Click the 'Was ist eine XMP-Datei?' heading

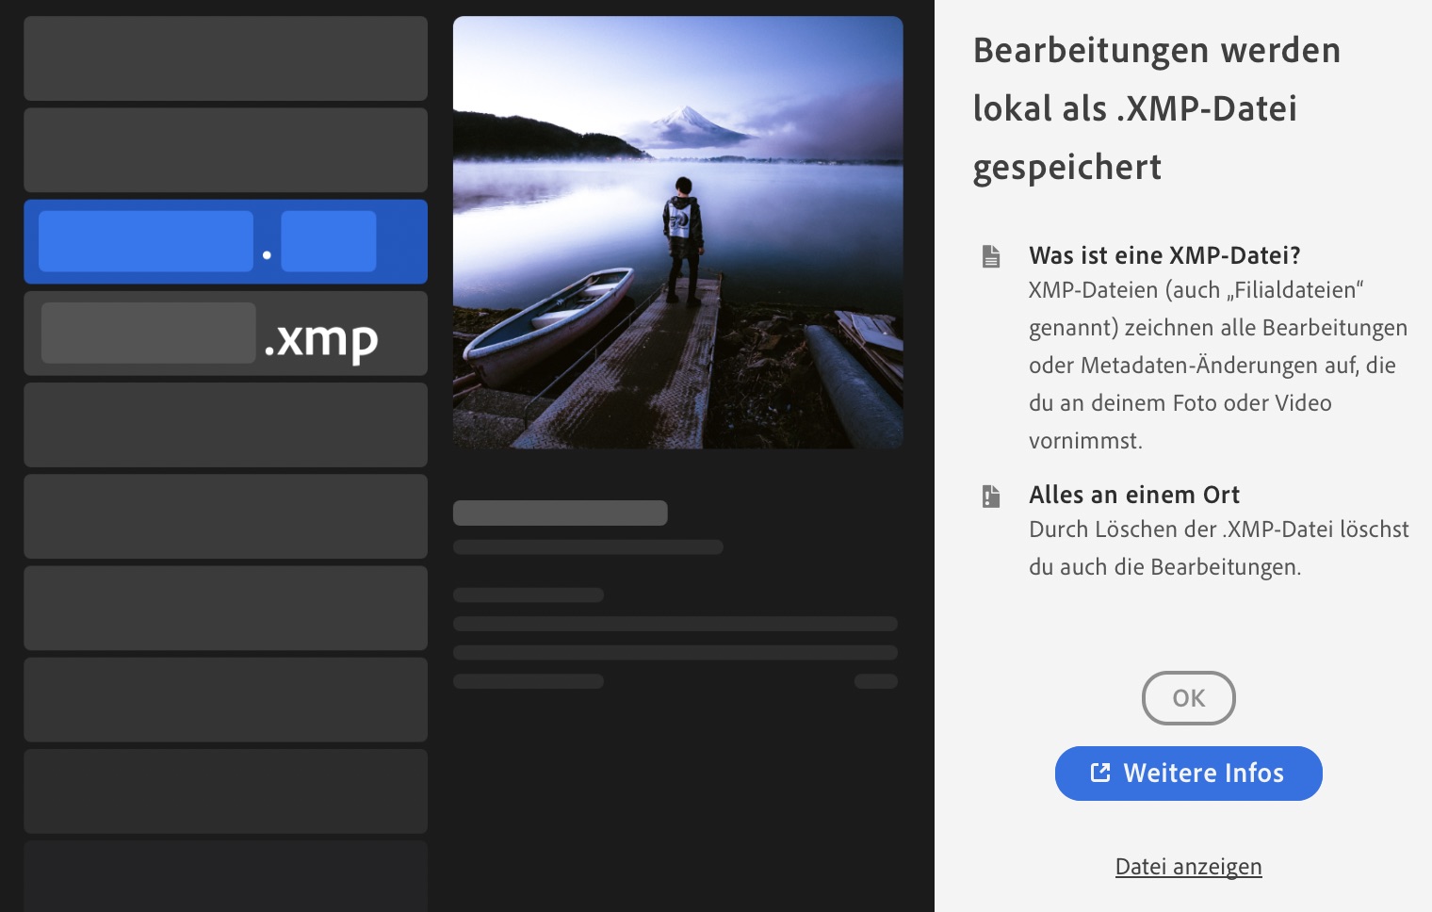click(x=1164, y=255)
